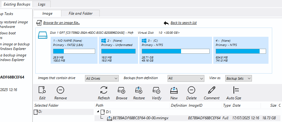Click the New backup icon

click(x=174, y=90)
